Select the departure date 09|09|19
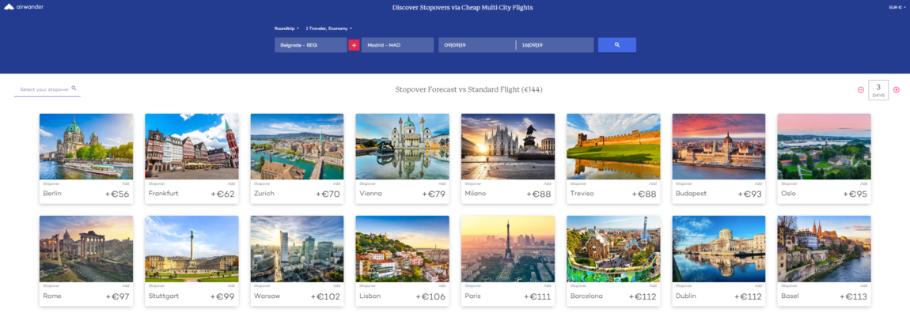This screenshot has width=910, height=313. [x=476, y=44]
